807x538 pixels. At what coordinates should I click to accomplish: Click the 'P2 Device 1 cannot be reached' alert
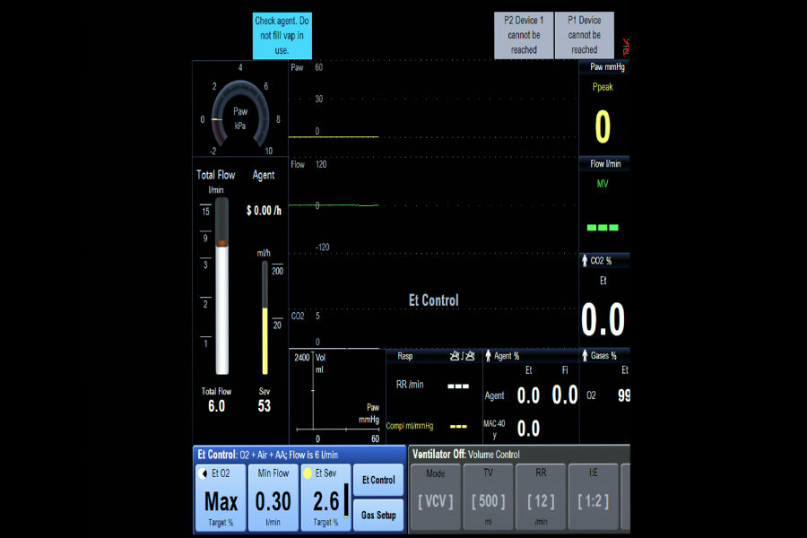click(x=524, y=36)
